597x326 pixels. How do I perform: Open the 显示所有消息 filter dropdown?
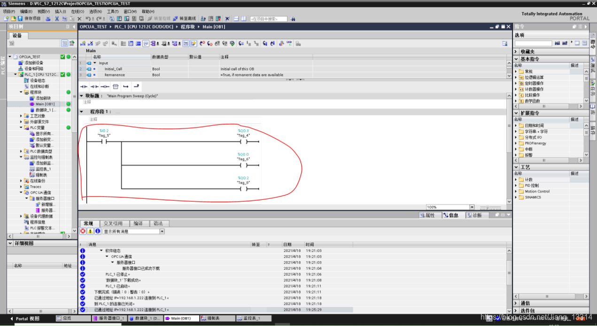click(162, 231)
